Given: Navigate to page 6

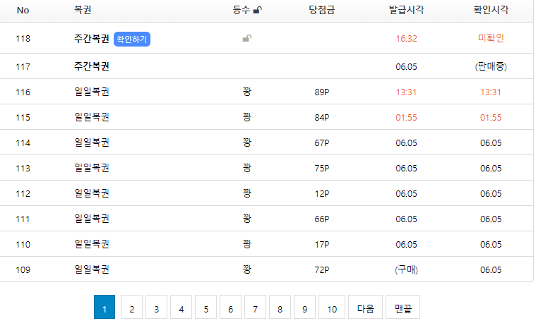Looking at the screenshot, I should tap(230, 307).
